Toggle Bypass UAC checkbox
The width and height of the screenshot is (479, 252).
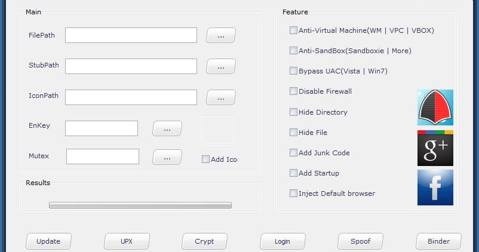(x=293, y=71)
